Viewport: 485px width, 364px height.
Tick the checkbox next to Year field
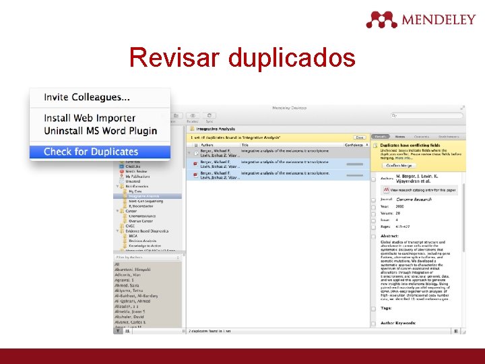coord(373,207)
